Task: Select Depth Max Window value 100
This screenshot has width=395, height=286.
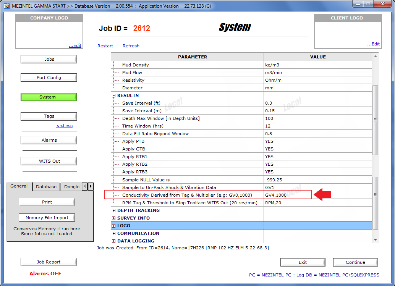Action: 318,118
